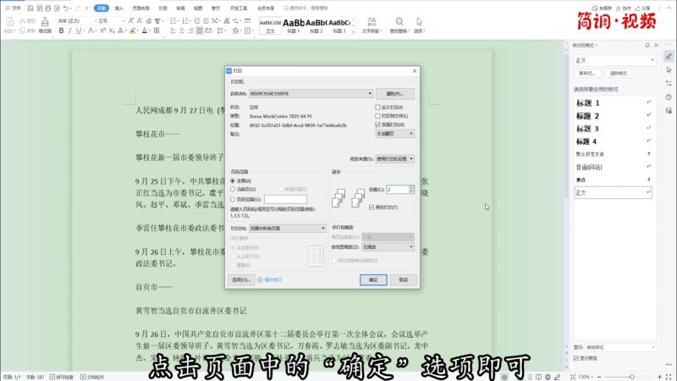
Task: Select the 全部 page range radio button
Action: 234,180
